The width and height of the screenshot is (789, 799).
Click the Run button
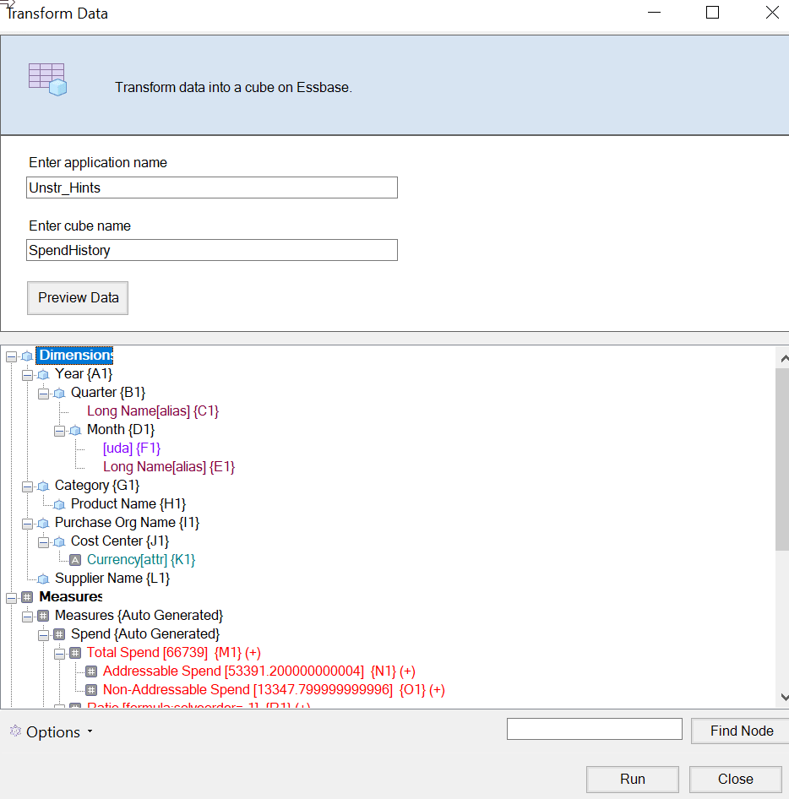point(632,779)
